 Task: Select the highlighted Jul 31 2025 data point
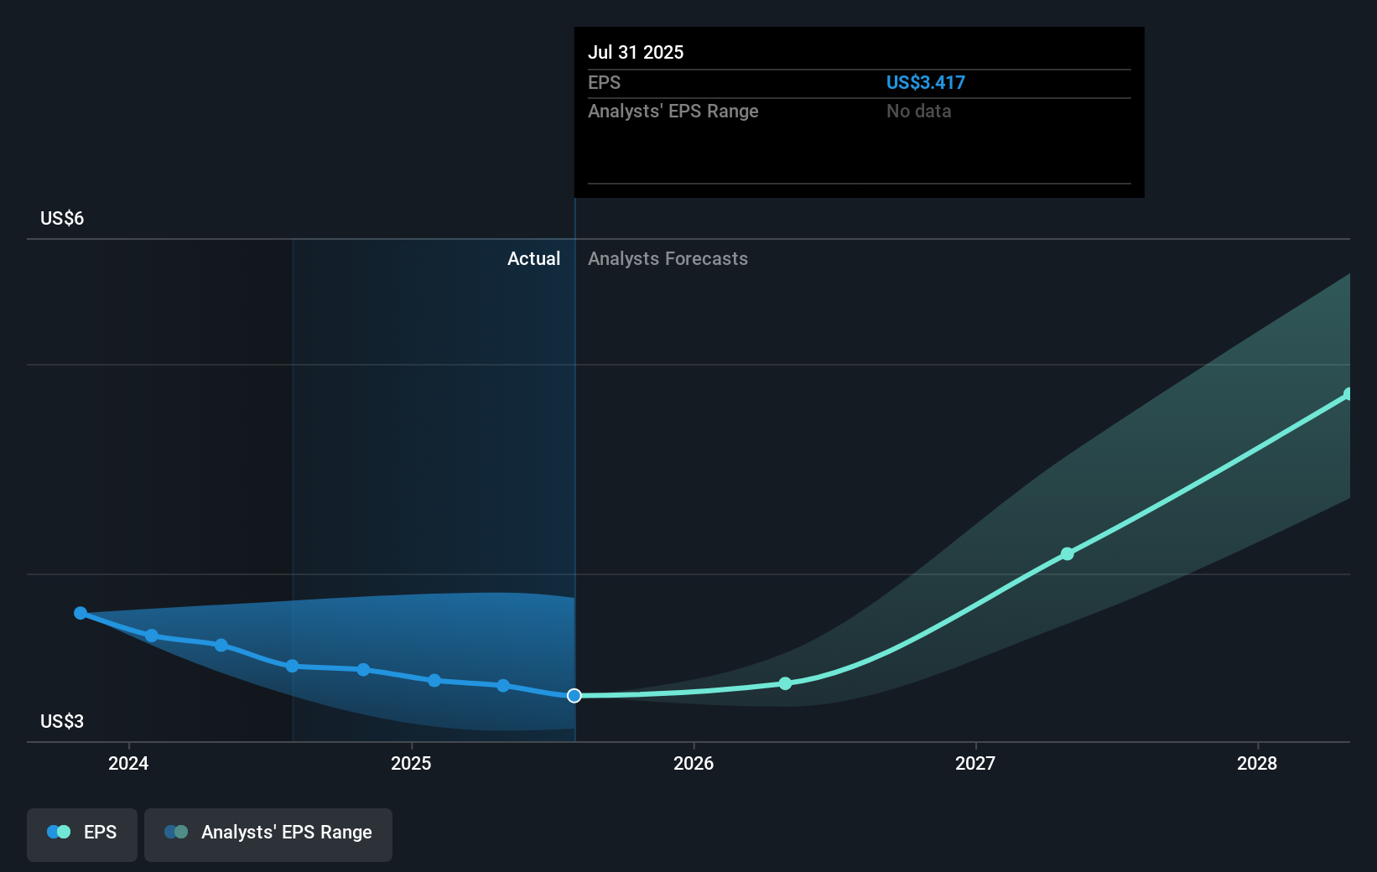tap(574, 696)
